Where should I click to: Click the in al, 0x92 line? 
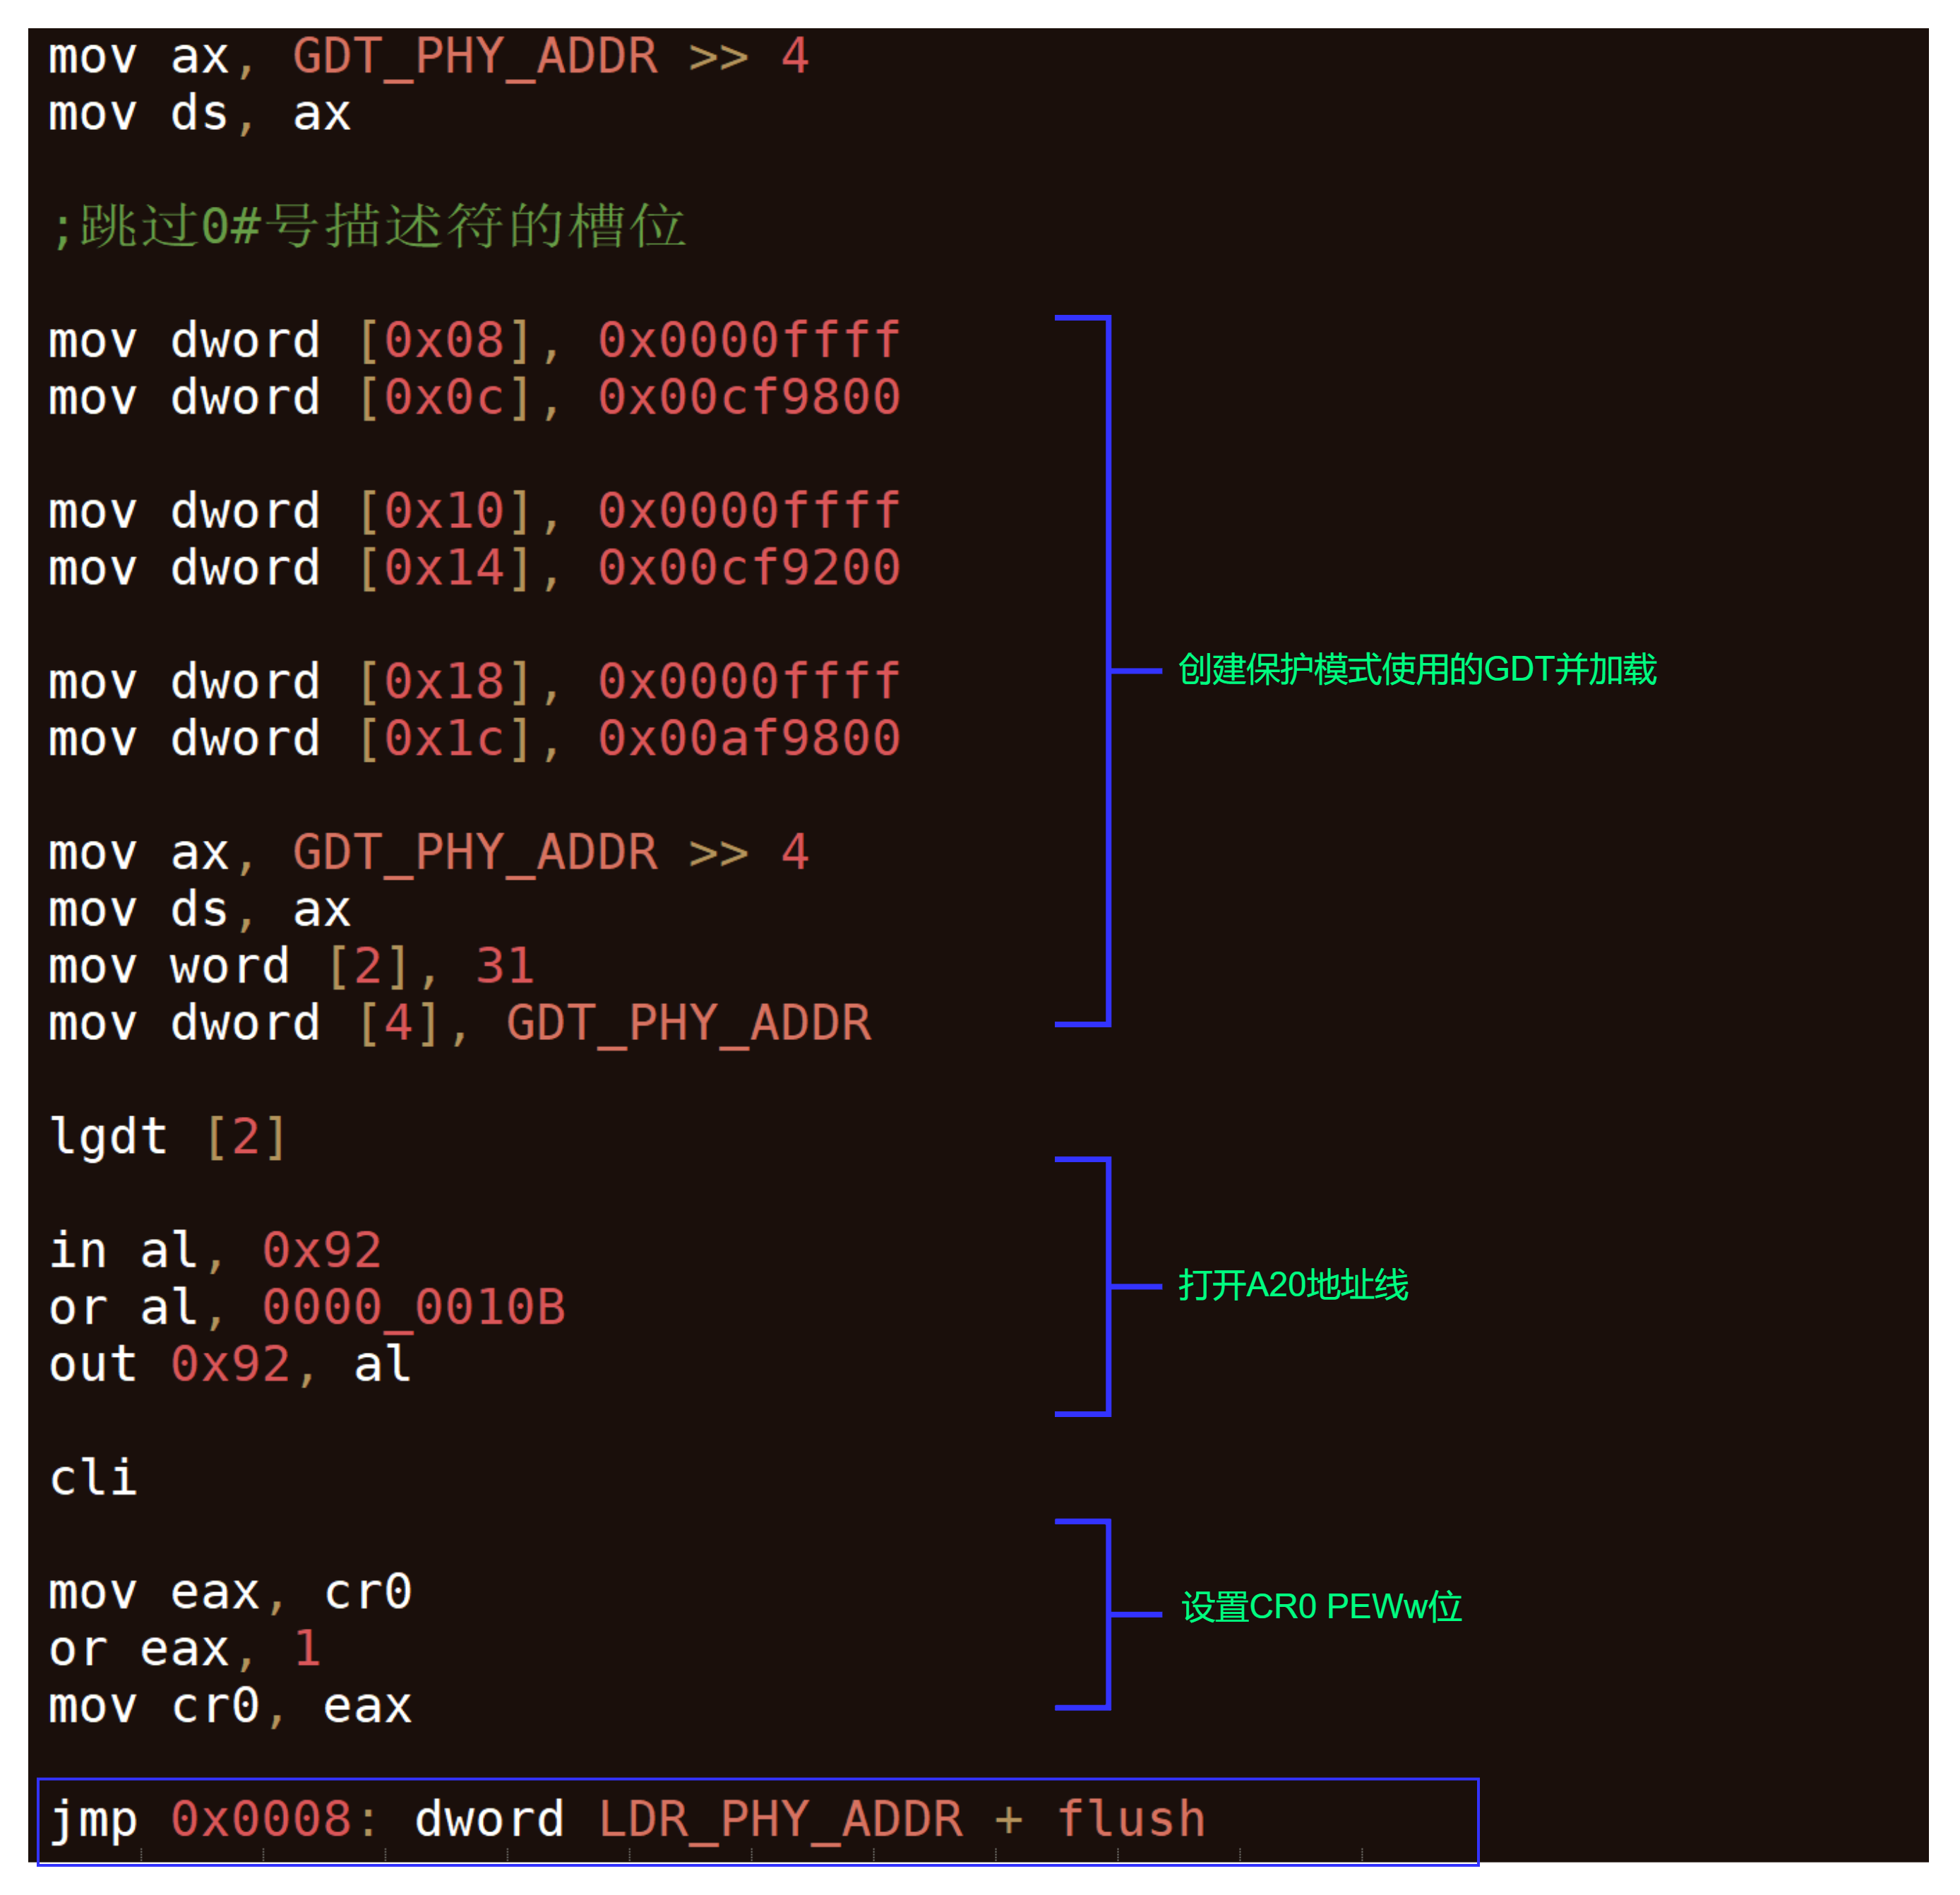point(215,1251)
